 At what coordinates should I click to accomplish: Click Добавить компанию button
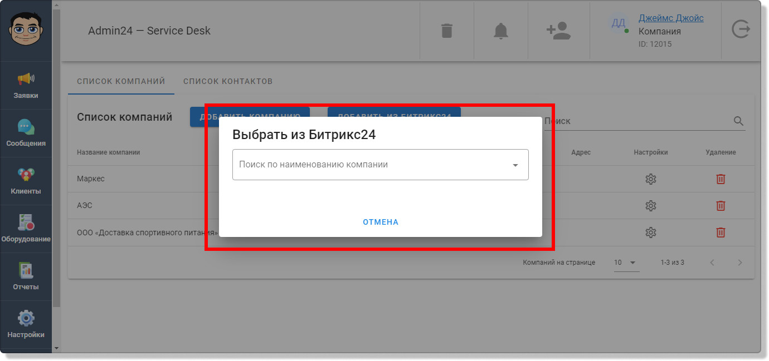[x=250, y=116]
